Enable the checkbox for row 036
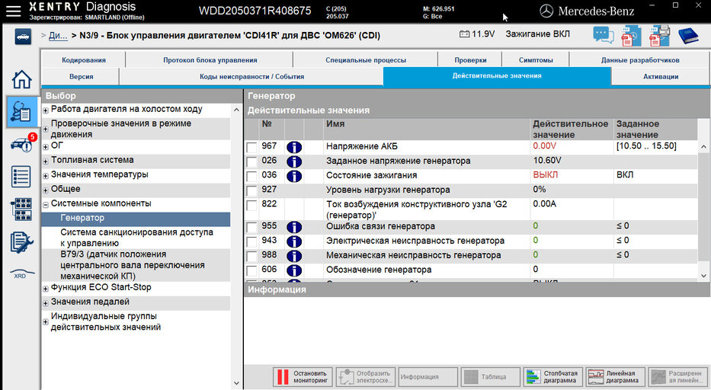This screenshot has width=711, height=390. [252, 176]
